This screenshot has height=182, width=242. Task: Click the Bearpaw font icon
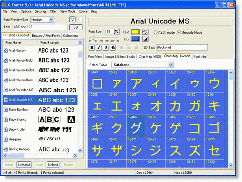[x=6, y=139]
